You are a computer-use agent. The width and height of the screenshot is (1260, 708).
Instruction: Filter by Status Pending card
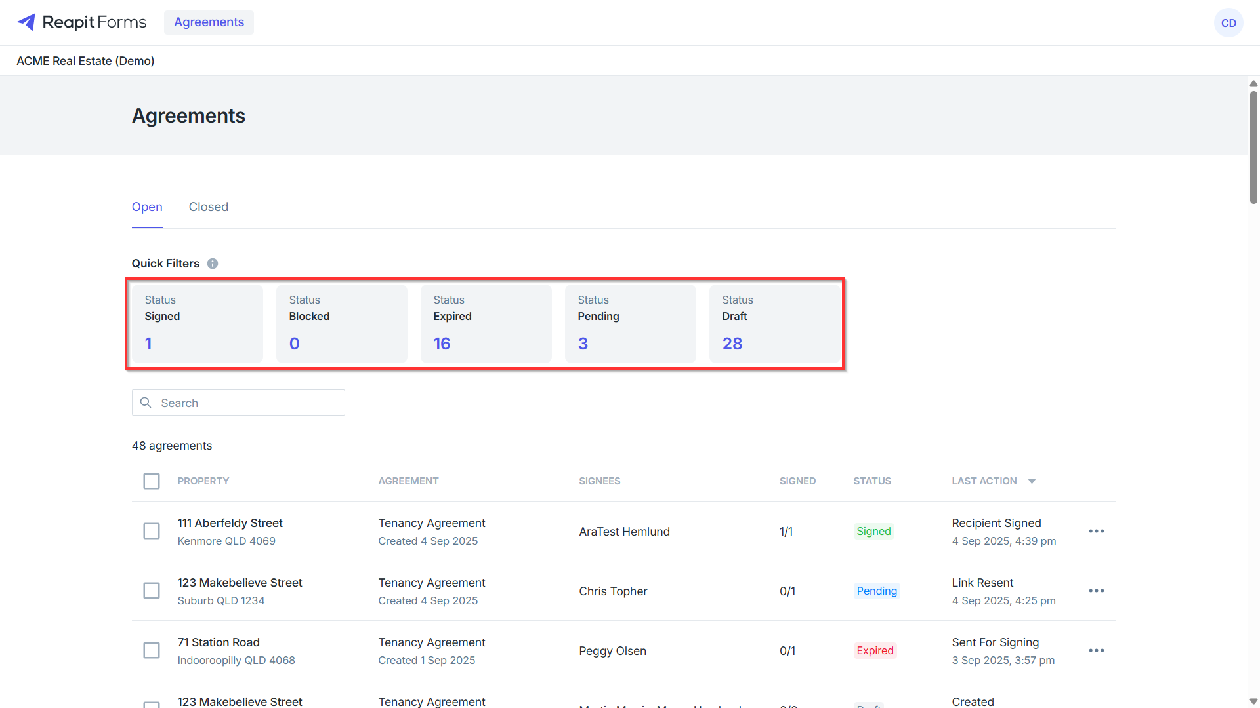631,324
